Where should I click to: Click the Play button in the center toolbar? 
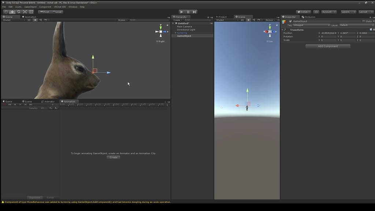[182, 11]
